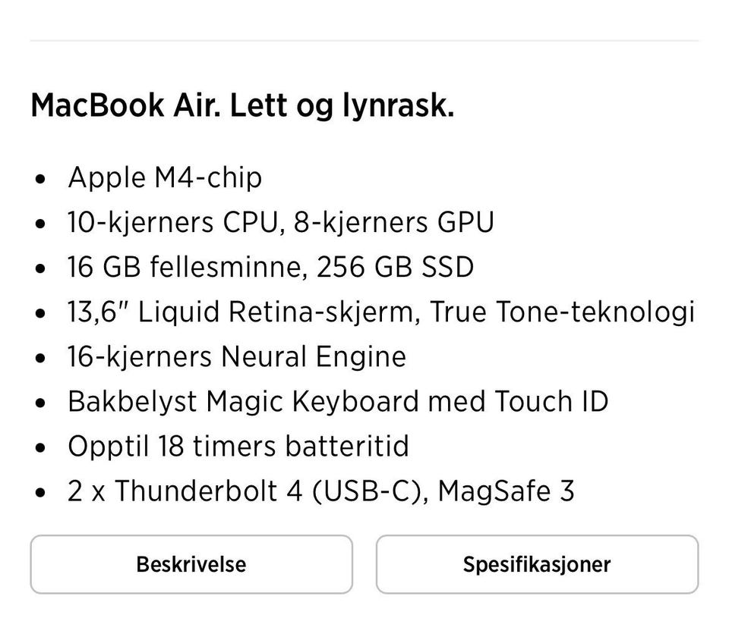729x621 pixels.
Task: Click the bullet point before Apple M4-chip
Action: pos(40,179)
